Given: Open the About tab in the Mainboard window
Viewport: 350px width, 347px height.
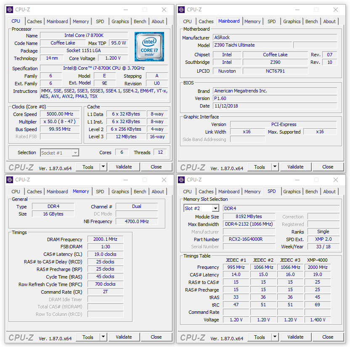Looking at the screenshot, I should click(x=329, y=21).
